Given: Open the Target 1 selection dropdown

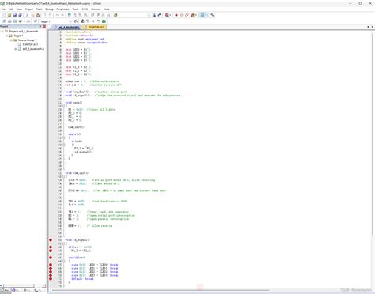Looking at the screenshot, I should (70, 21).
